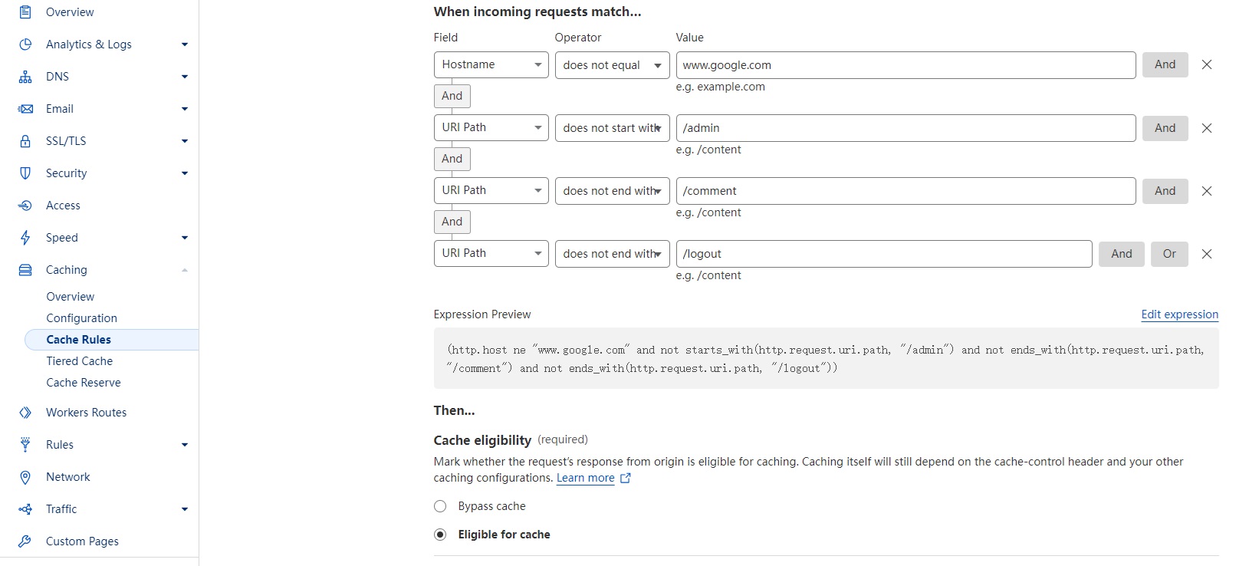
Task: Click the /comment value input field
Action: (905, 191)
